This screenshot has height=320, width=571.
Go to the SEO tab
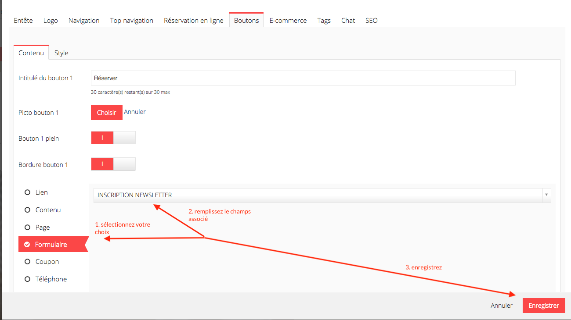click(372, 20)
